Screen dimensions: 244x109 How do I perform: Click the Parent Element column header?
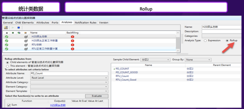pyautogui.click(x=222, y=65)
